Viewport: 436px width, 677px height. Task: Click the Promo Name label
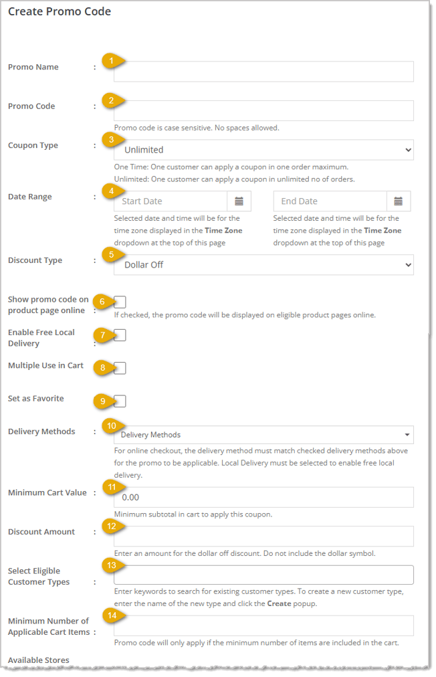[33, 67]
